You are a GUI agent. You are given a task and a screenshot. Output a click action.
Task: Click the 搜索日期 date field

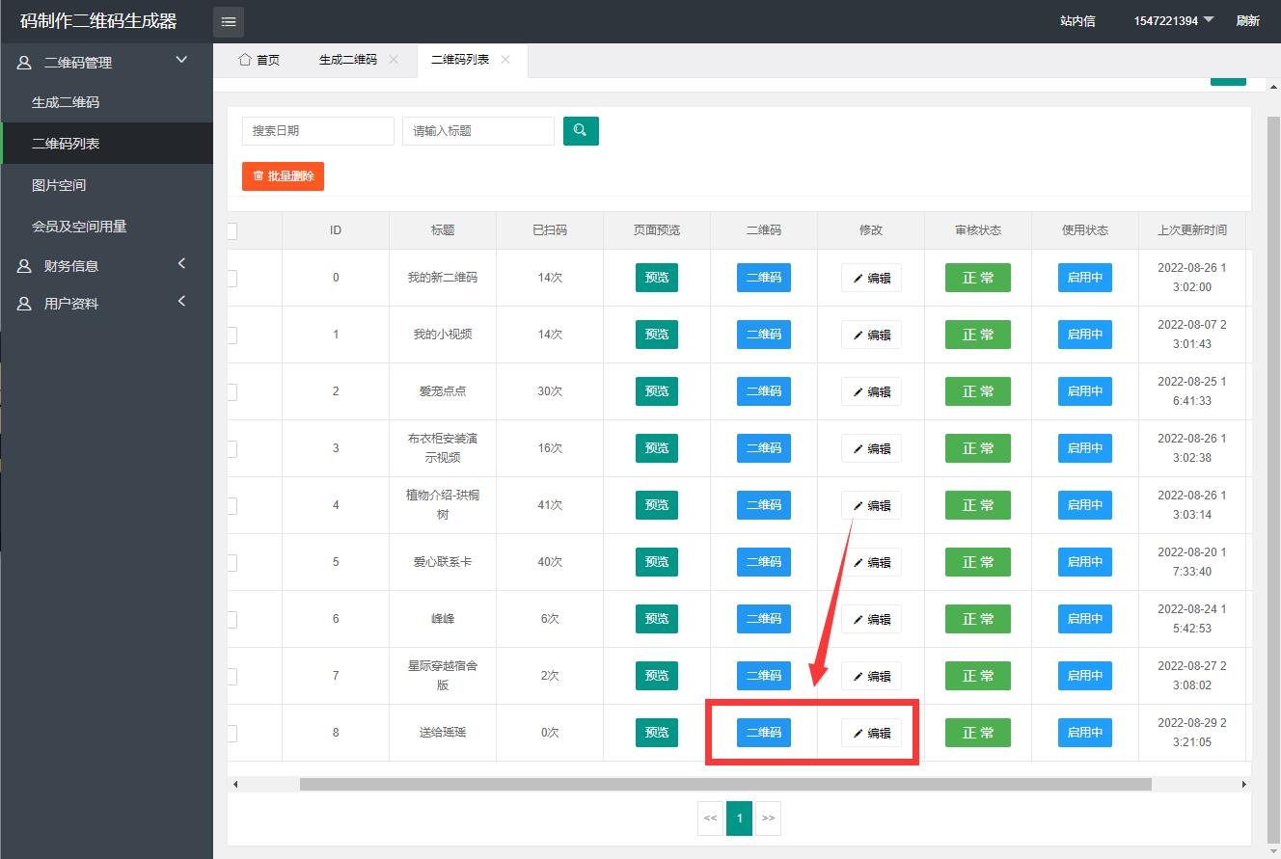point(318,130)
